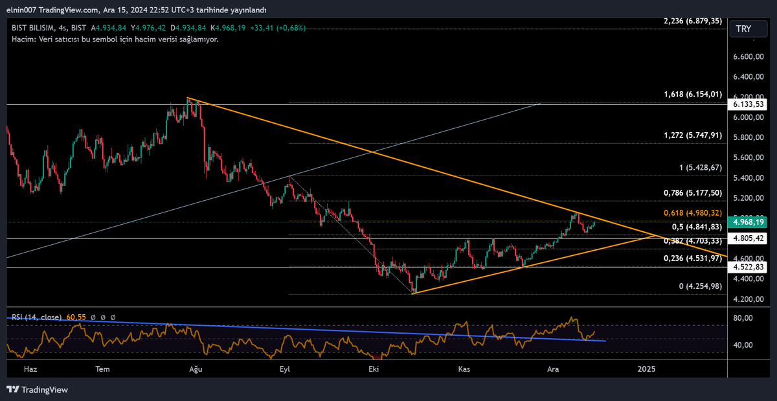Select the Hacim volume notice text
This screenshot has width=777, height=401.
point(115,40)
